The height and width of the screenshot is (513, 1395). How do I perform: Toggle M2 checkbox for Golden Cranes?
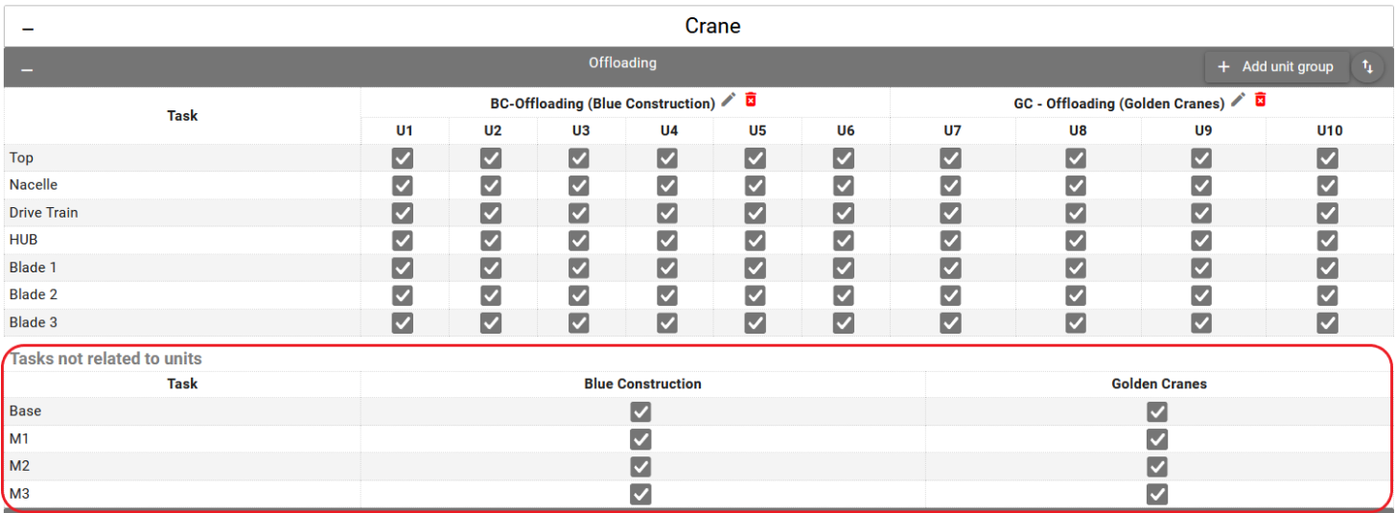tap(1157, 467)
